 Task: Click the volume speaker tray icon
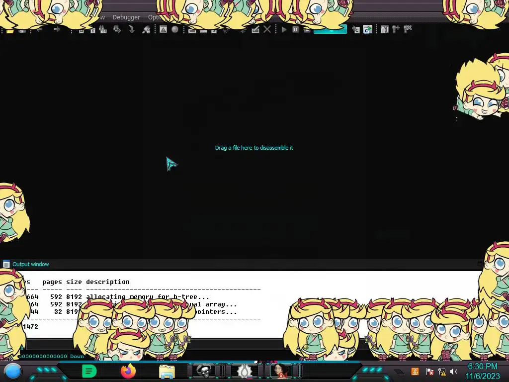pyautogui.click(x=454, y=371)
